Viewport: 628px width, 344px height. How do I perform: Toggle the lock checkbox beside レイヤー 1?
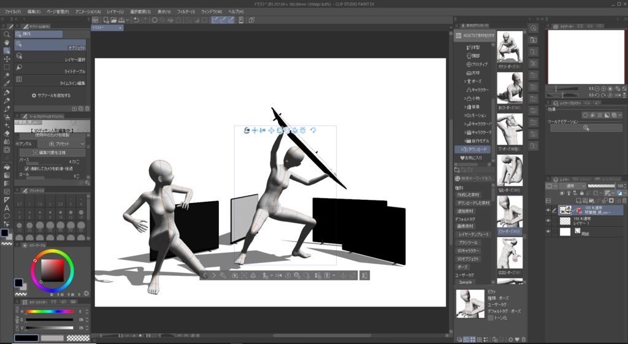554,221
